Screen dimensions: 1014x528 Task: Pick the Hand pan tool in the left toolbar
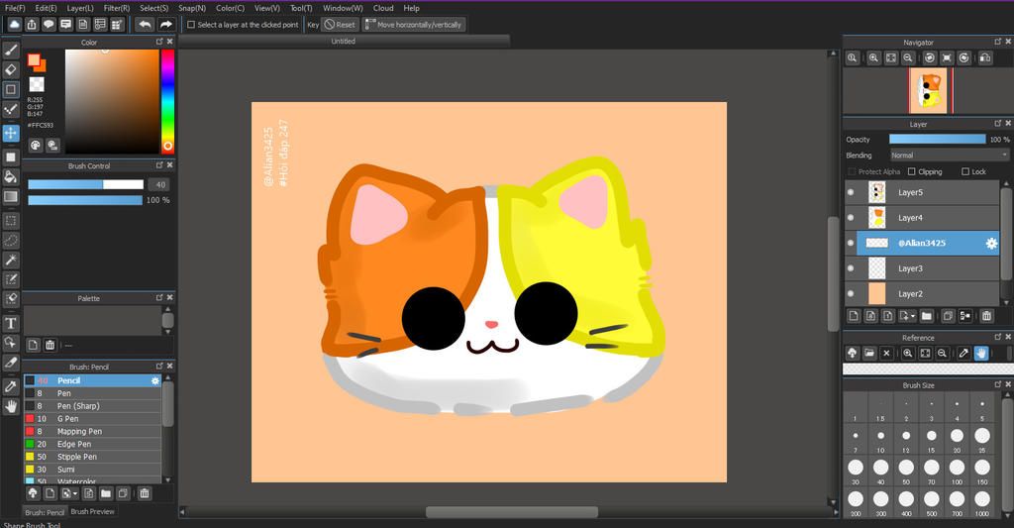11,406
